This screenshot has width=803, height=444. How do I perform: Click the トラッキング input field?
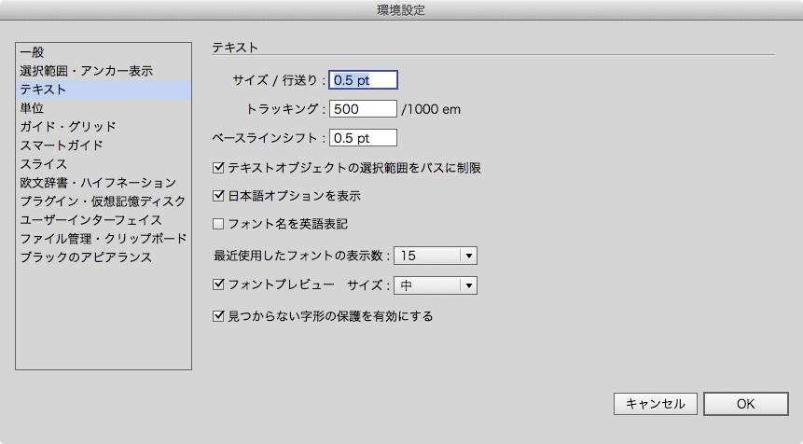(x=363, y=109)
